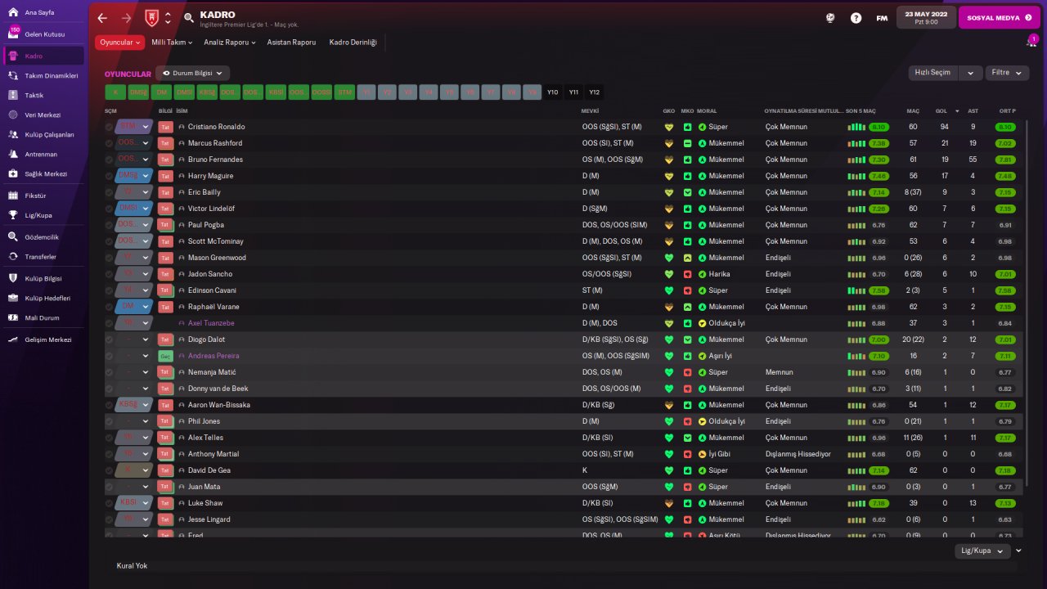The width and height of the screenshot is (1047, 589).
Task: Open the notification icon with badge 1
Action: click(1032, 42)
